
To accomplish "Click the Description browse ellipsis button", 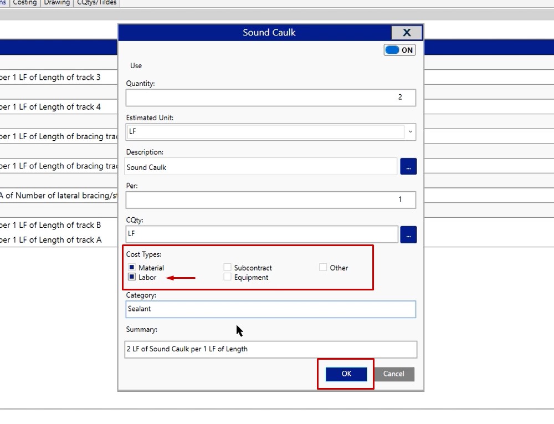I will point(408,166).
